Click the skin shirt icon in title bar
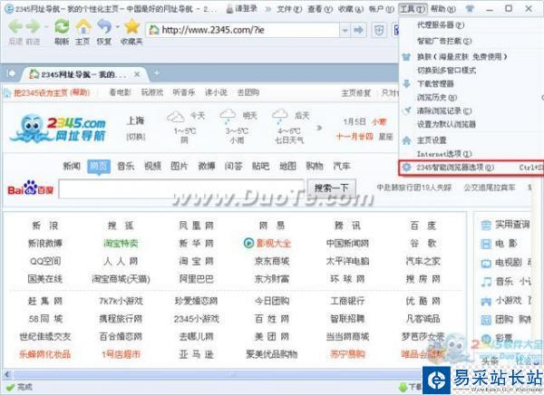 (470, 9)
